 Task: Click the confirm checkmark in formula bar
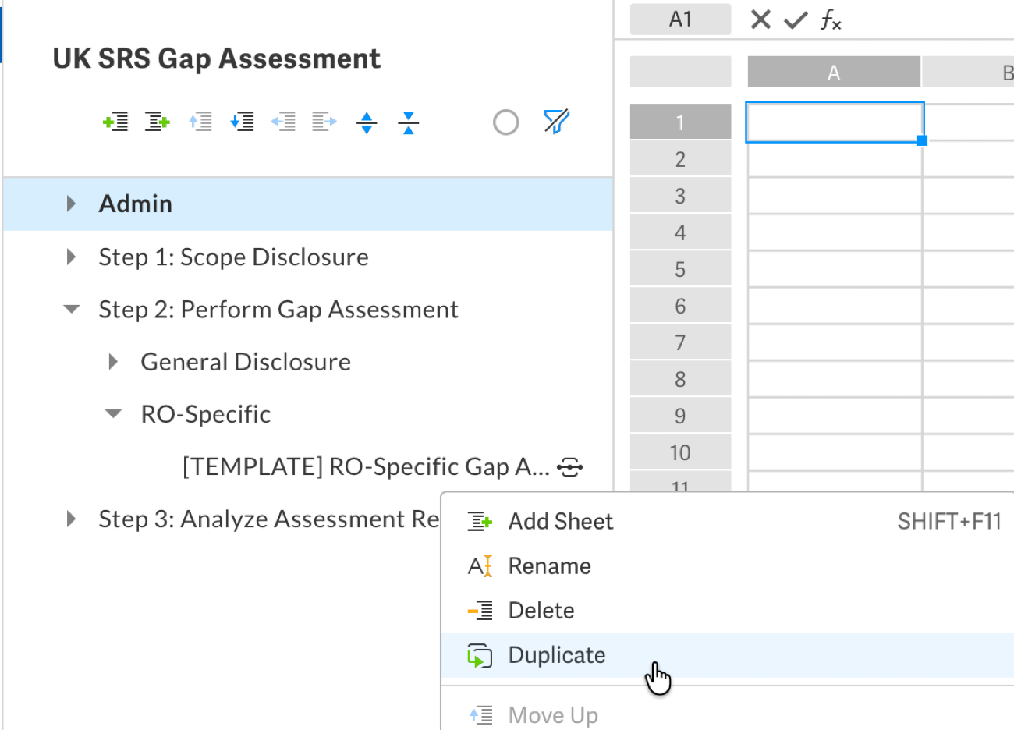click(796, 19)
